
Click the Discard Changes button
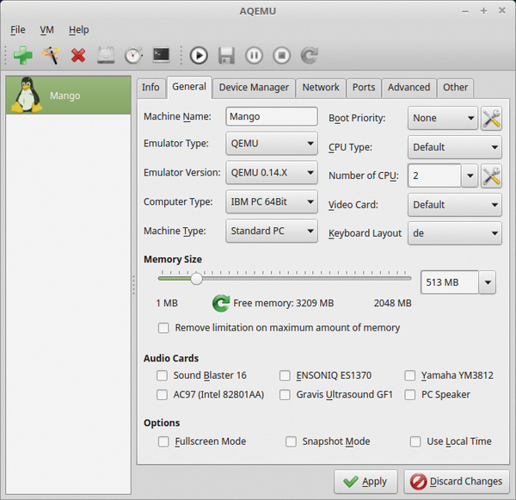click(x=457, y=482)
